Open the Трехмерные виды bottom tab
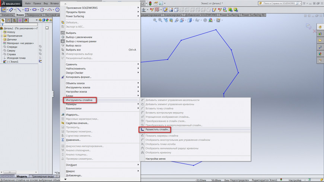Viewport: 324px width, 182px height. tap(43, 176)
